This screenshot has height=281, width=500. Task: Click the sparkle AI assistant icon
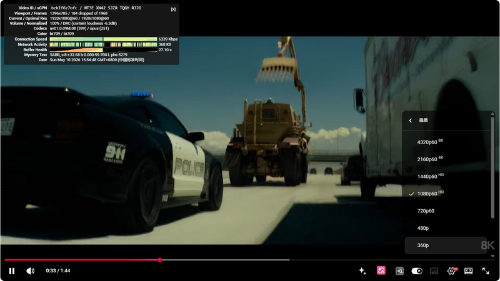tap(362, 271)
